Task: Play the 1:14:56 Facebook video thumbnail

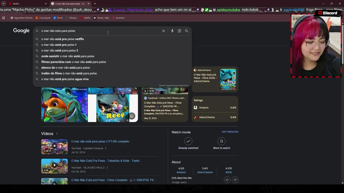Action: [165, 91]
